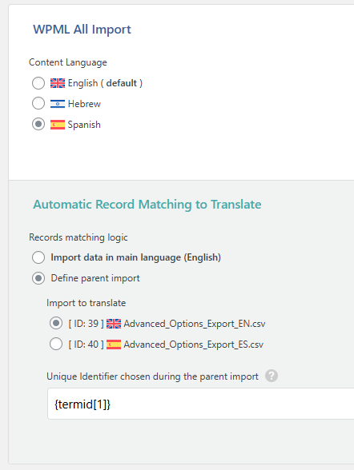Open the help question mark for Unique Identifier
The height and width of the screenshot is (470, 354).
click(272, 376)
